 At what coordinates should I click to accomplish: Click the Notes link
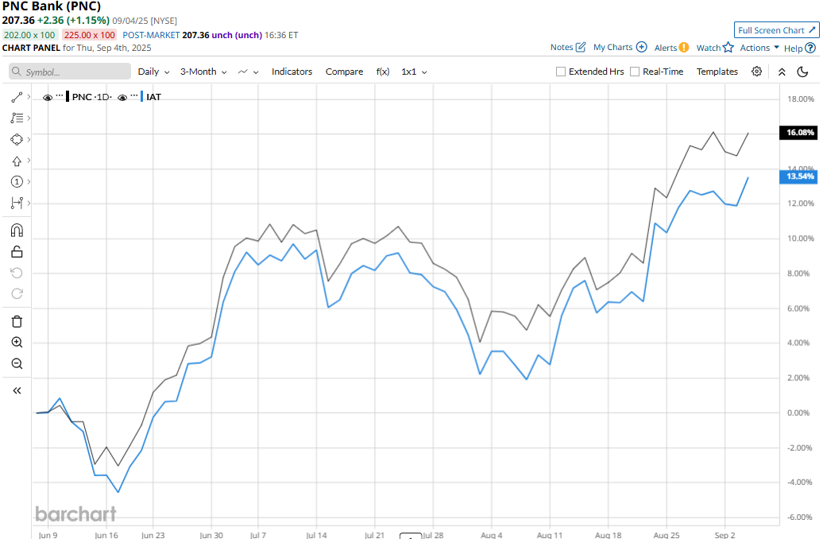(562, 47)
